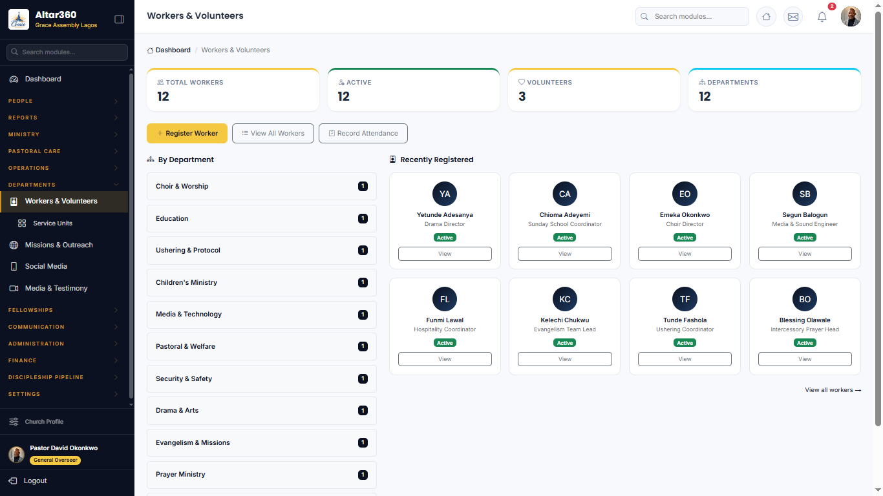Follow the View all workers link
Viewport: 883px width, 496px height.
[833, 390]
